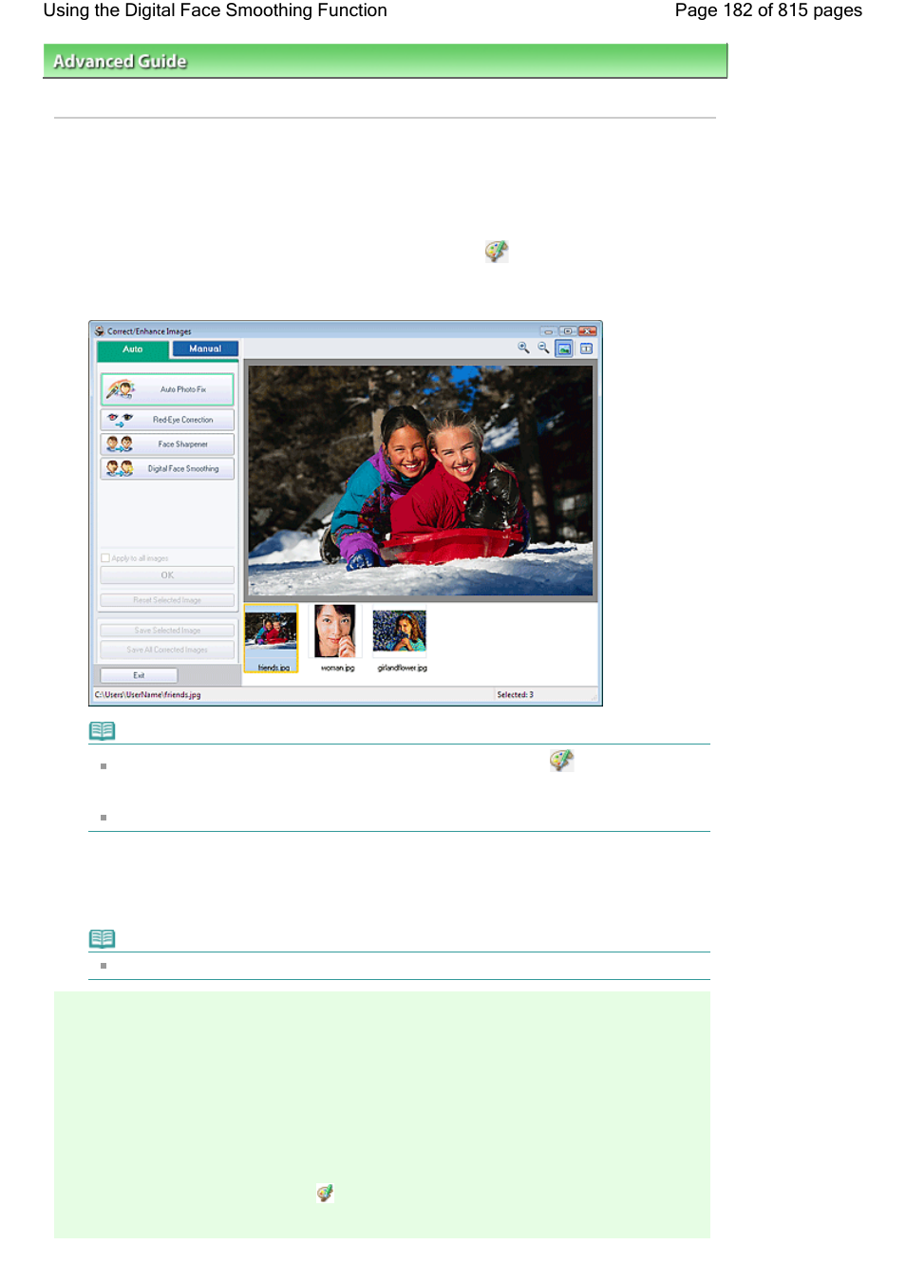Zoom out of the preview image
906x1282 pixels.
click(543, 349)
